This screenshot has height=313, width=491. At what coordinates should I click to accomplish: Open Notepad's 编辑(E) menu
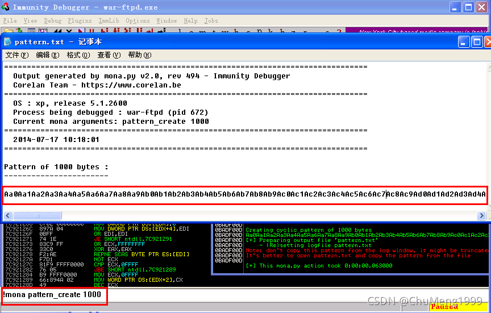tap(48, 55)
